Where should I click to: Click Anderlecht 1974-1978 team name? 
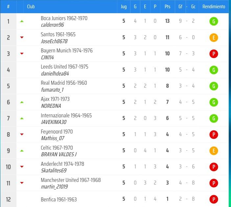pos(62,164)
